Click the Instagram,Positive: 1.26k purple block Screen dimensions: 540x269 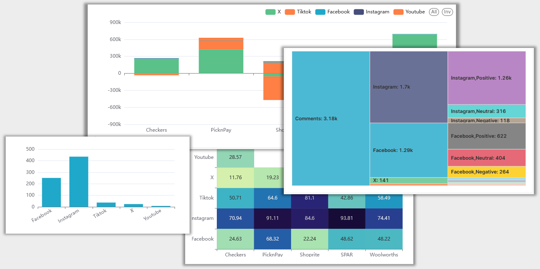486,78
